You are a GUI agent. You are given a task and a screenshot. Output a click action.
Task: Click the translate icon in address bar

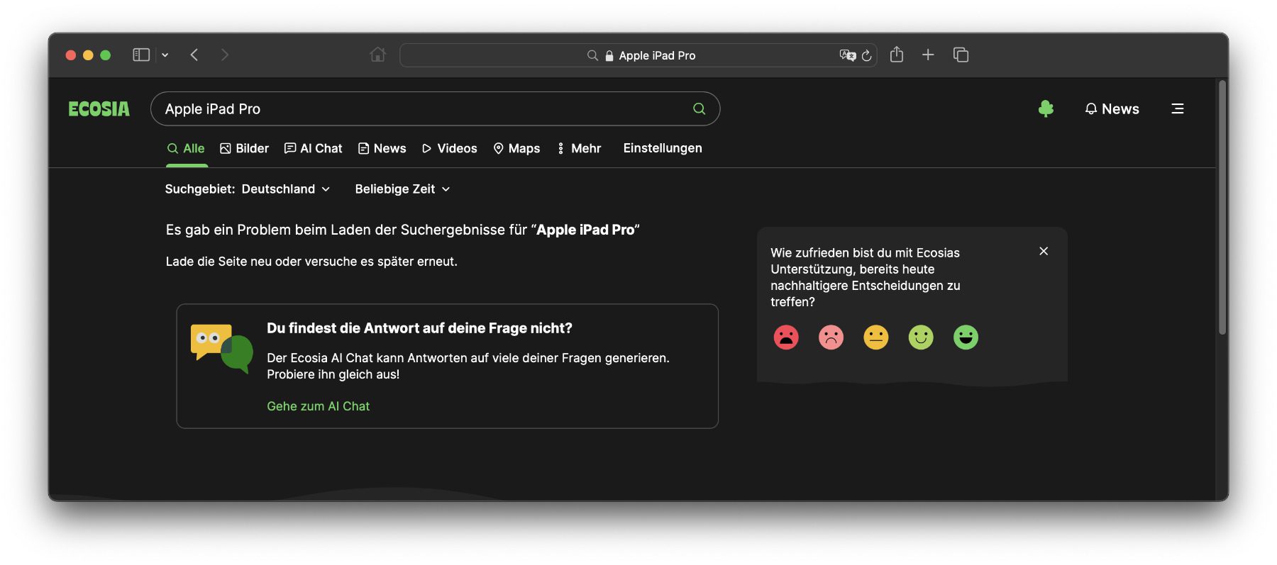(x=847, y=55)
